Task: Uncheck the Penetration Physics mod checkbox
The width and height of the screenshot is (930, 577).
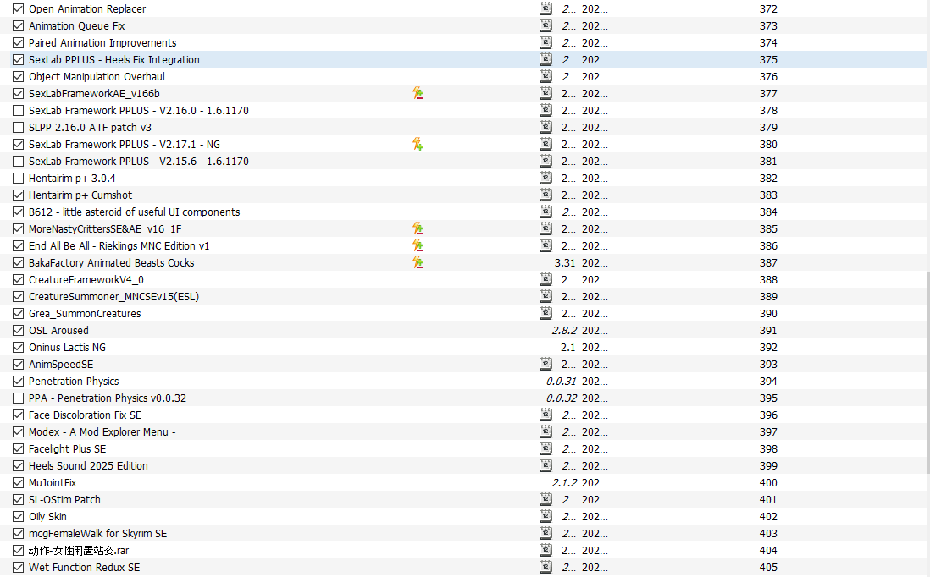Action: point(19,381)
